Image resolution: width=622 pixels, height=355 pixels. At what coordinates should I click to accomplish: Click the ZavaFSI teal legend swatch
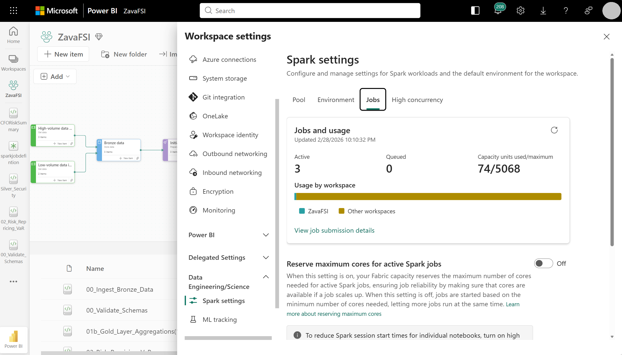coord(302,211)
